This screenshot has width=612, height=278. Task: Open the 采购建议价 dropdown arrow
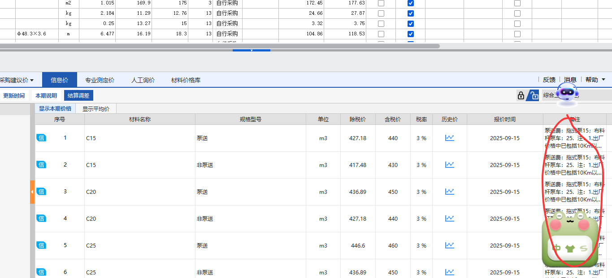coord(32,80)
